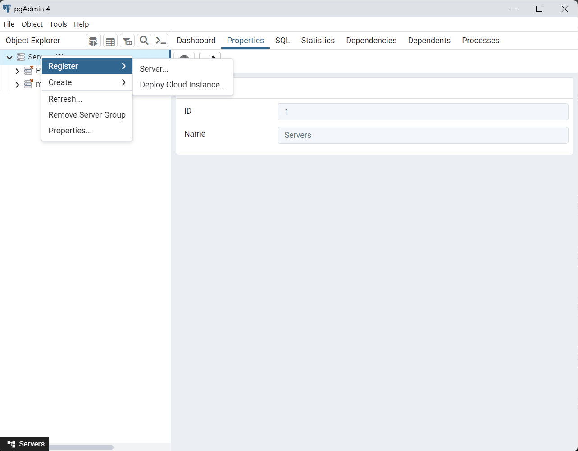Switch to the Dependents tab
The height and width of the screenshot is (451, 578).
[x=429, y=41]
